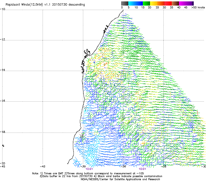Click the note line beginning 'Note: 1) Times are GMT'
The width and height of the screenshot is (206, 181).
click(x=88, y=173)
